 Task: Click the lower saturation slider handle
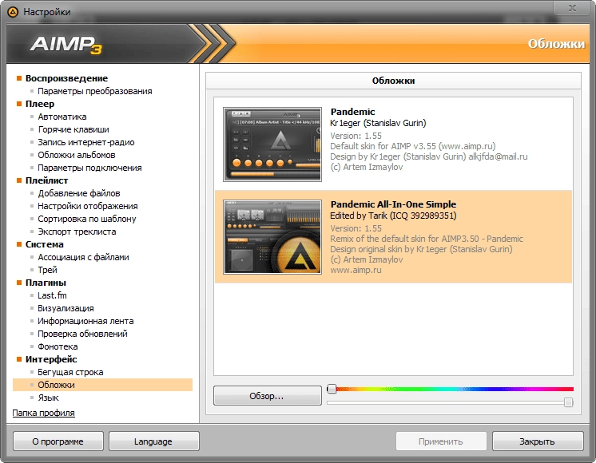click(x=568, y=402)
